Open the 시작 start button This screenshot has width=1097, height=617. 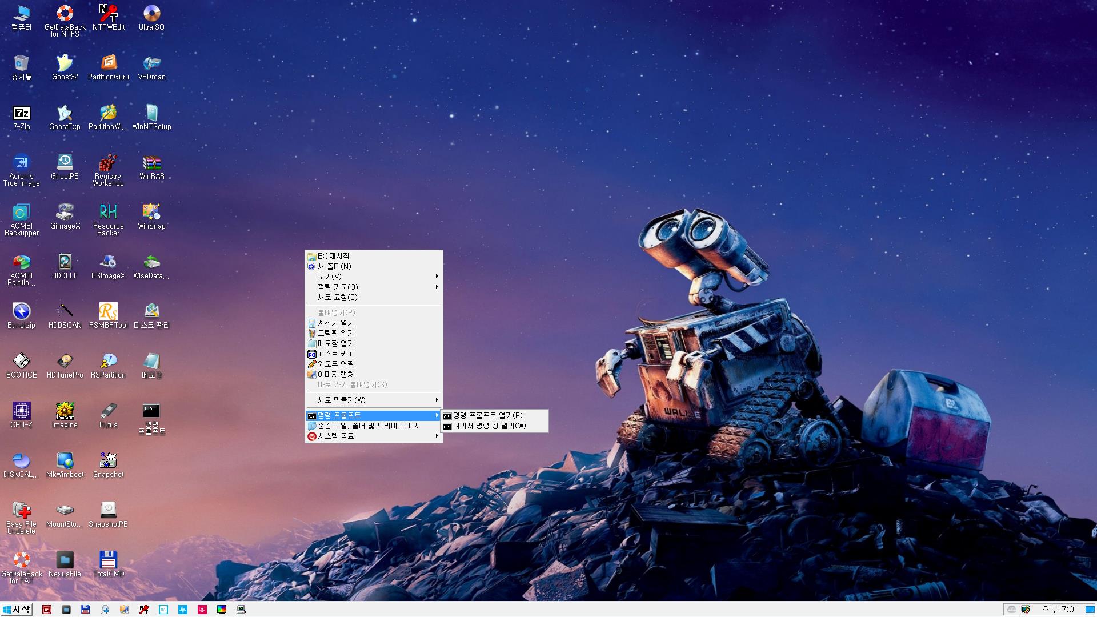coord(17,609)
